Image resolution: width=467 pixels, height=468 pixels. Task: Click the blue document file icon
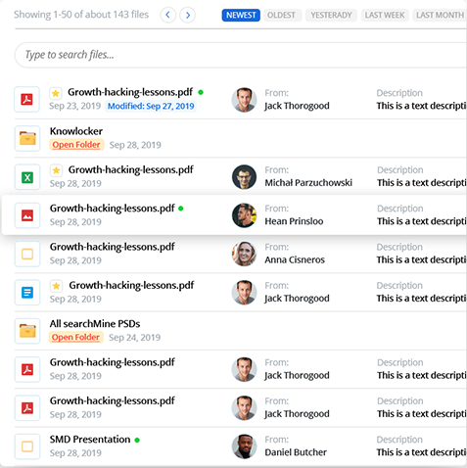pos(27,292)
